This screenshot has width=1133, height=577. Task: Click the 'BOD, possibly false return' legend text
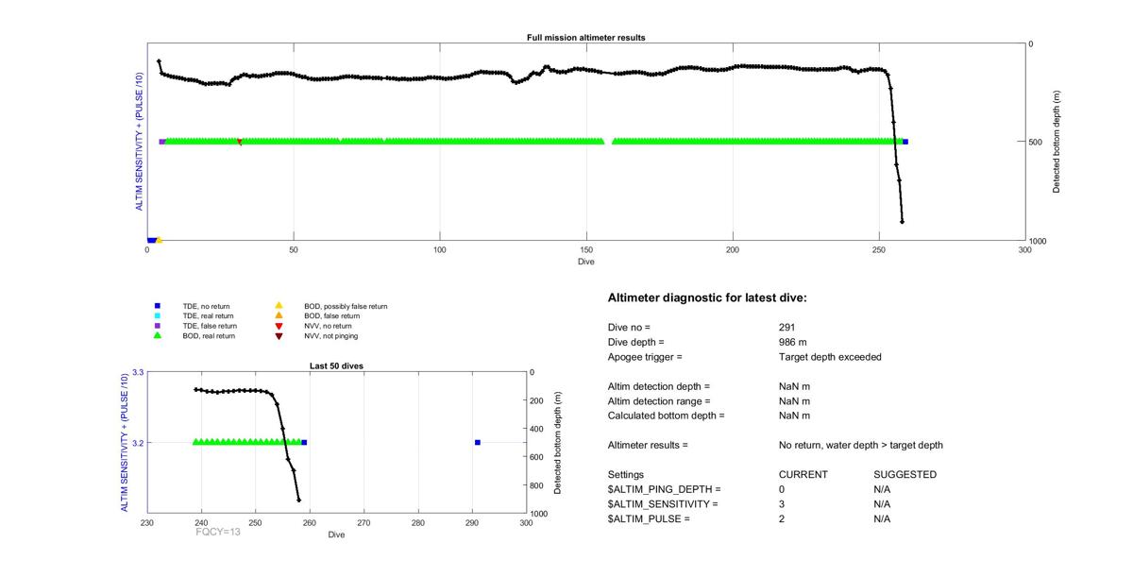[346, 307]
